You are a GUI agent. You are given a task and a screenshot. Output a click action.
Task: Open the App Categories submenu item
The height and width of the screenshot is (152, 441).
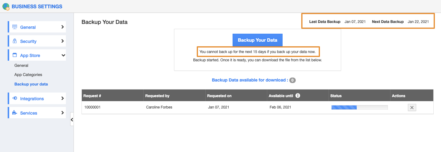tap(28, 75)
